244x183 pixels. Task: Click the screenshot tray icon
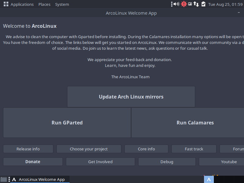(x=190, y=4)
